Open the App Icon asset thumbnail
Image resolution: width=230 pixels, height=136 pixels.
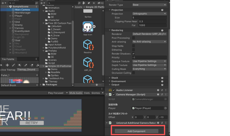tap(87, 27)
